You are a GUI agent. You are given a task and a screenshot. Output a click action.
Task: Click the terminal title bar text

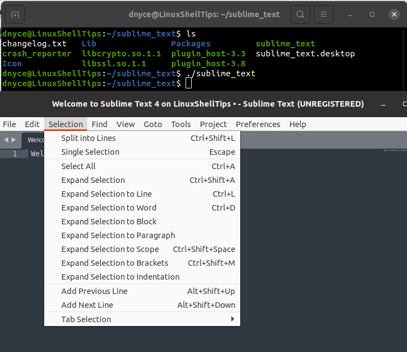pos(204,14)
